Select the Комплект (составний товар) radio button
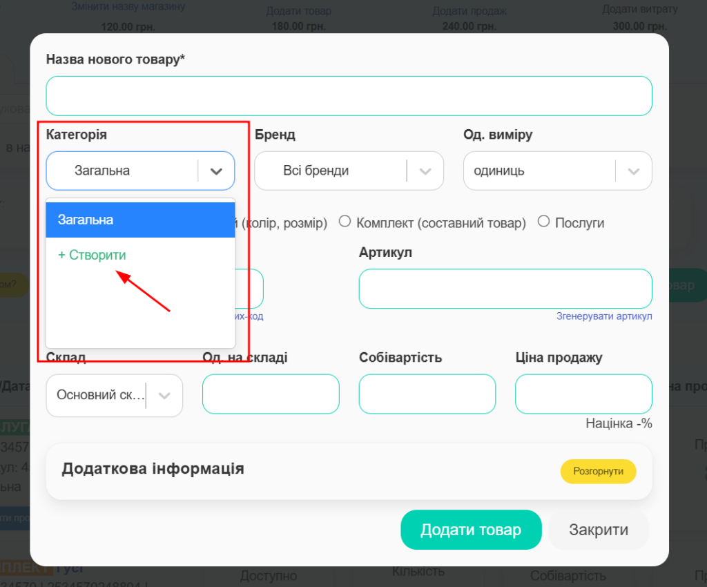Screen dimensions: 707x587 tap(343, 222)
